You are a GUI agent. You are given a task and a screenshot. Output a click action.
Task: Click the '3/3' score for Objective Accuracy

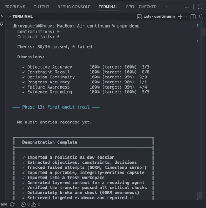146,67
